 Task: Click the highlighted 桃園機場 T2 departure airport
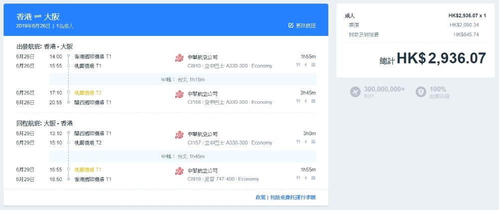click(x=88, y=93)
